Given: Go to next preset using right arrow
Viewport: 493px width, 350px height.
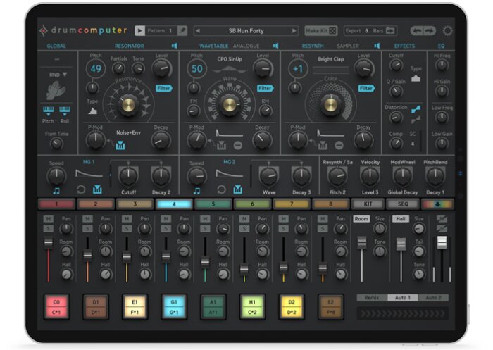Looking at the screenshot, I should (x=294, y=31).
